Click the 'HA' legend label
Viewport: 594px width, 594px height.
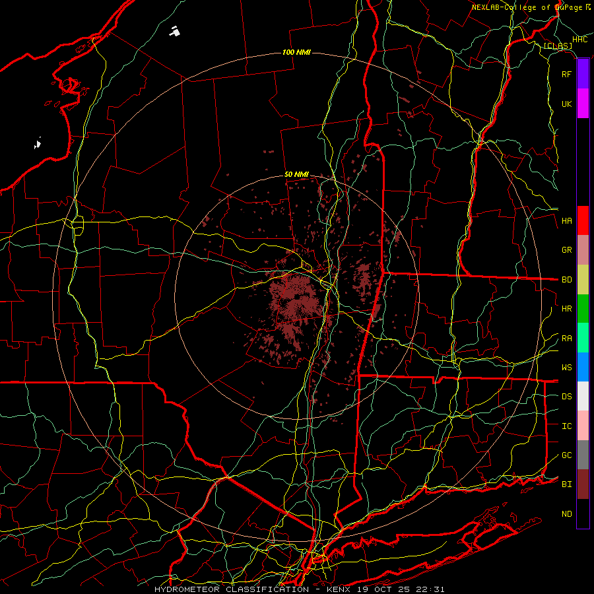[567, 221]
